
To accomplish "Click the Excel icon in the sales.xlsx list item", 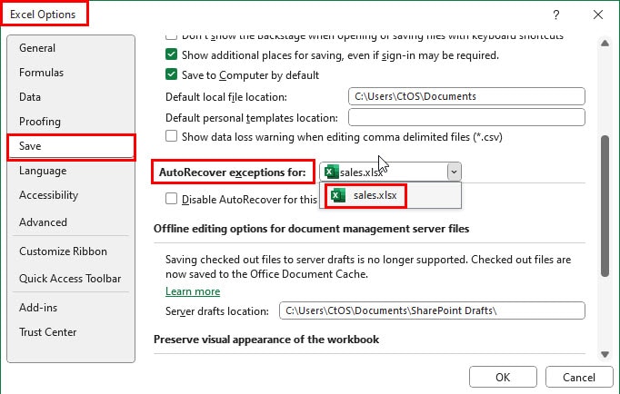I will pyautogui.click(x=338, y=195).
